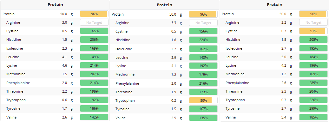Select the Lysine 214% bar in left panel
This screenshot has width=329, height=122.
tap(94, 66)
